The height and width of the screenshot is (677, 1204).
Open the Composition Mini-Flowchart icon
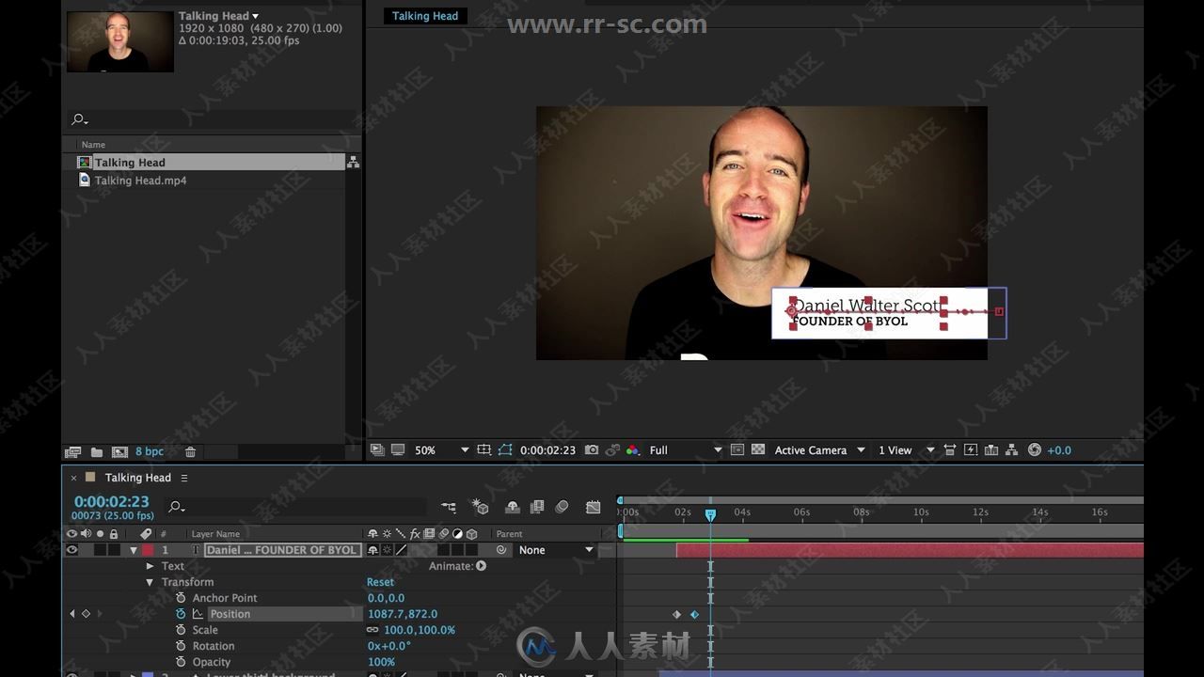click(449, 507)
